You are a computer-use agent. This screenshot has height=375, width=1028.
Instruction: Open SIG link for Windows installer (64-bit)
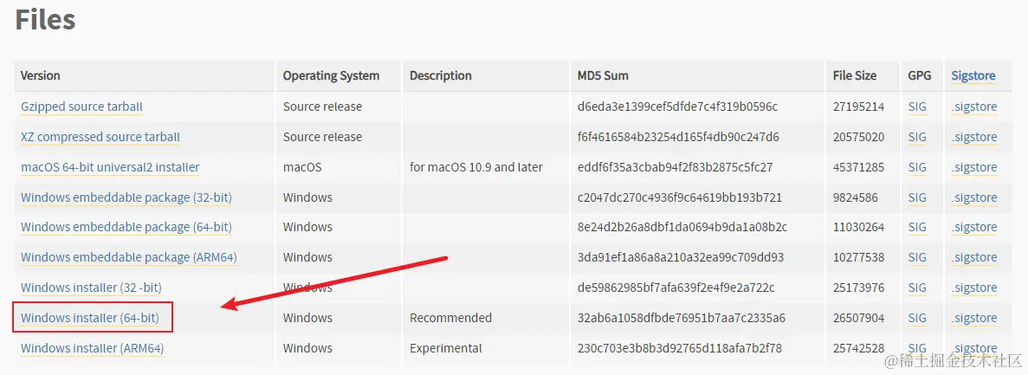[917, 317]
